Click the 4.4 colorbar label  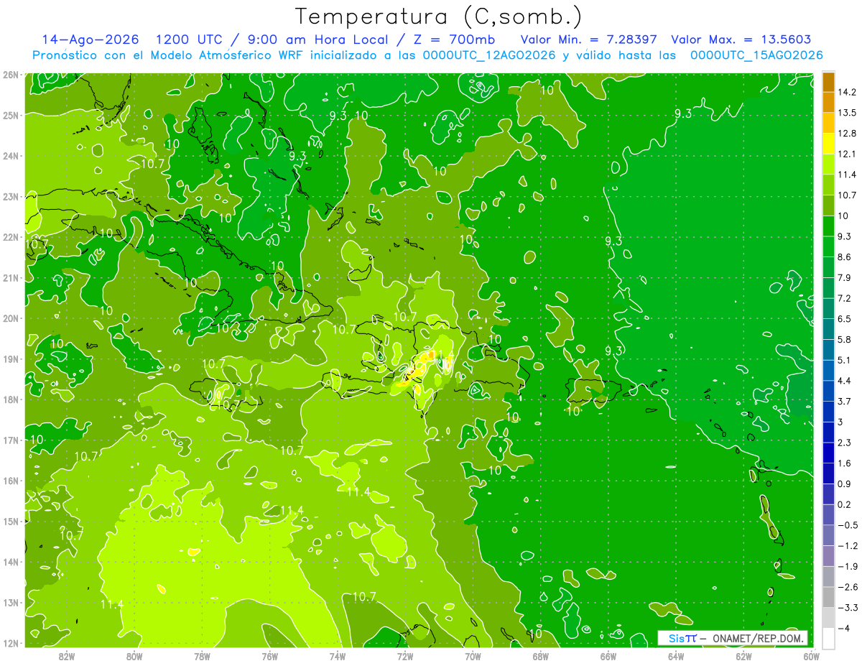(x=844, y=381)
